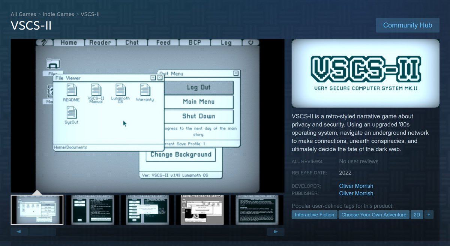The image size is (450, 246).
Task: Open the README file in File Viewer
Action: click(x=71, y=92)
